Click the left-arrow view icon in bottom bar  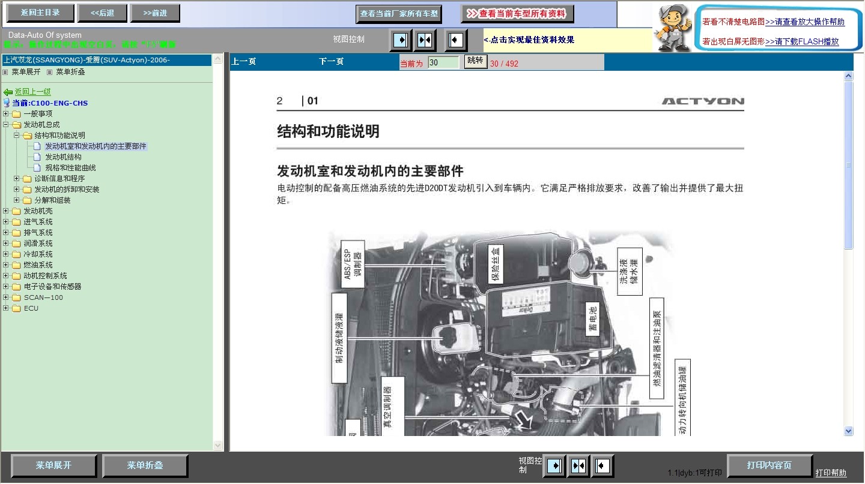coord(602,466)
